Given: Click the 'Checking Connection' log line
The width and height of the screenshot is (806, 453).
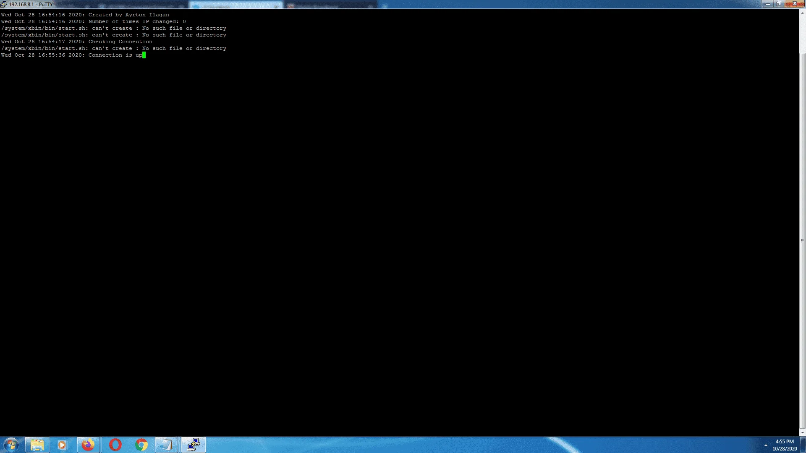Looking at the screenshot, I should (x=77, y=42).
